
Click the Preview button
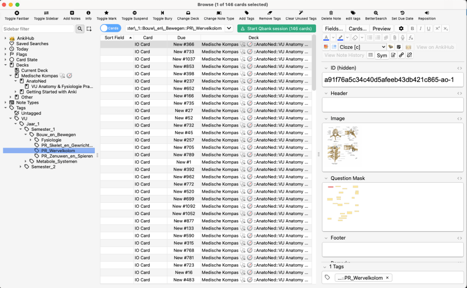[381, 29]
